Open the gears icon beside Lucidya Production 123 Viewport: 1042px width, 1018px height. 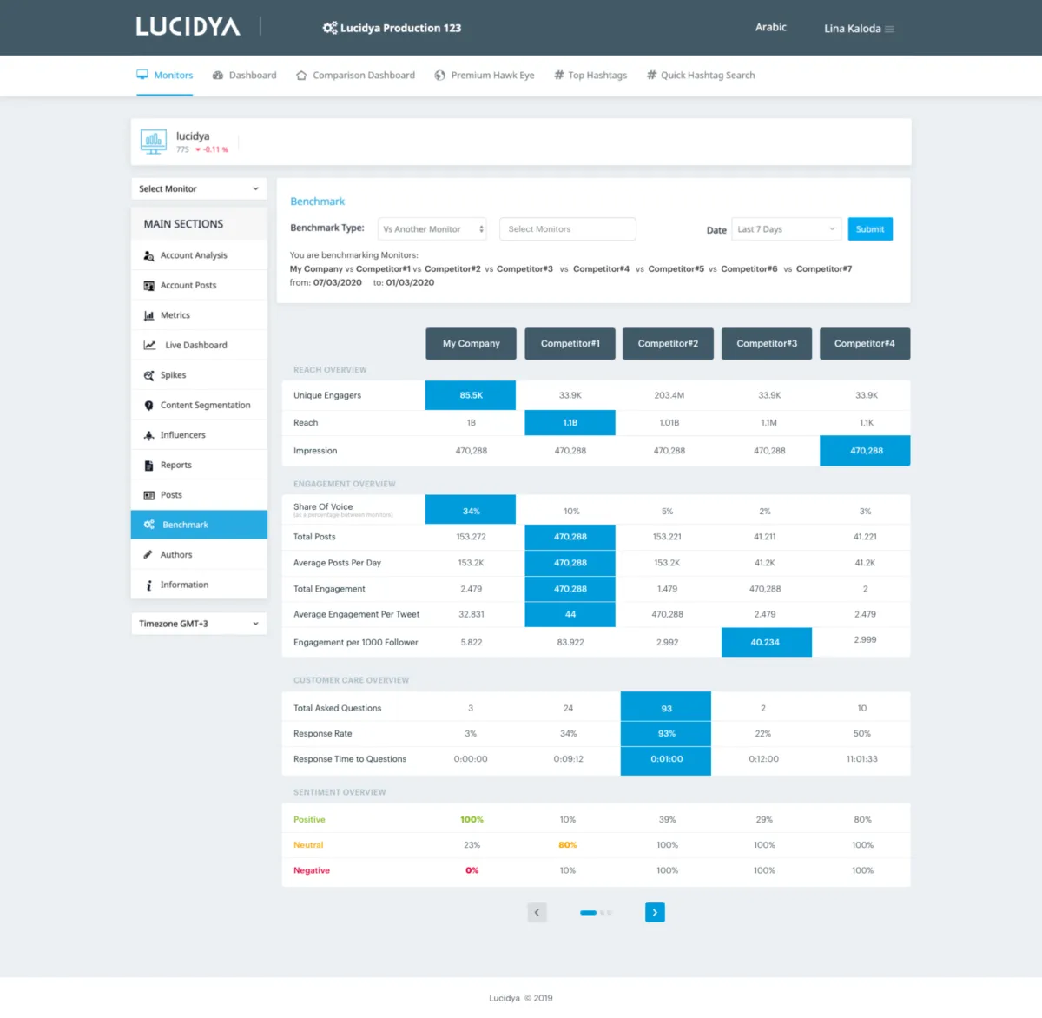coord(330,28)
